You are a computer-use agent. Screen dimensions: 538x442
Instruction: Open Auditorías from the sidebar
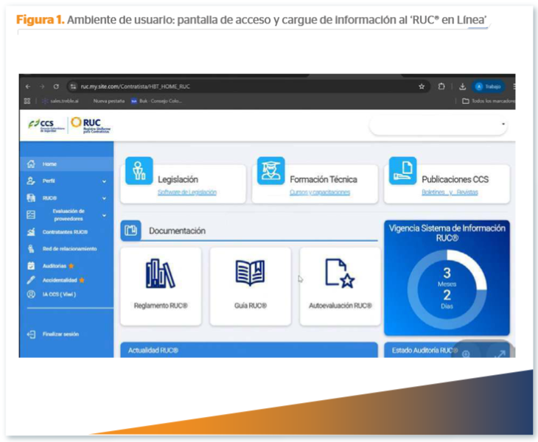(54, 266)
